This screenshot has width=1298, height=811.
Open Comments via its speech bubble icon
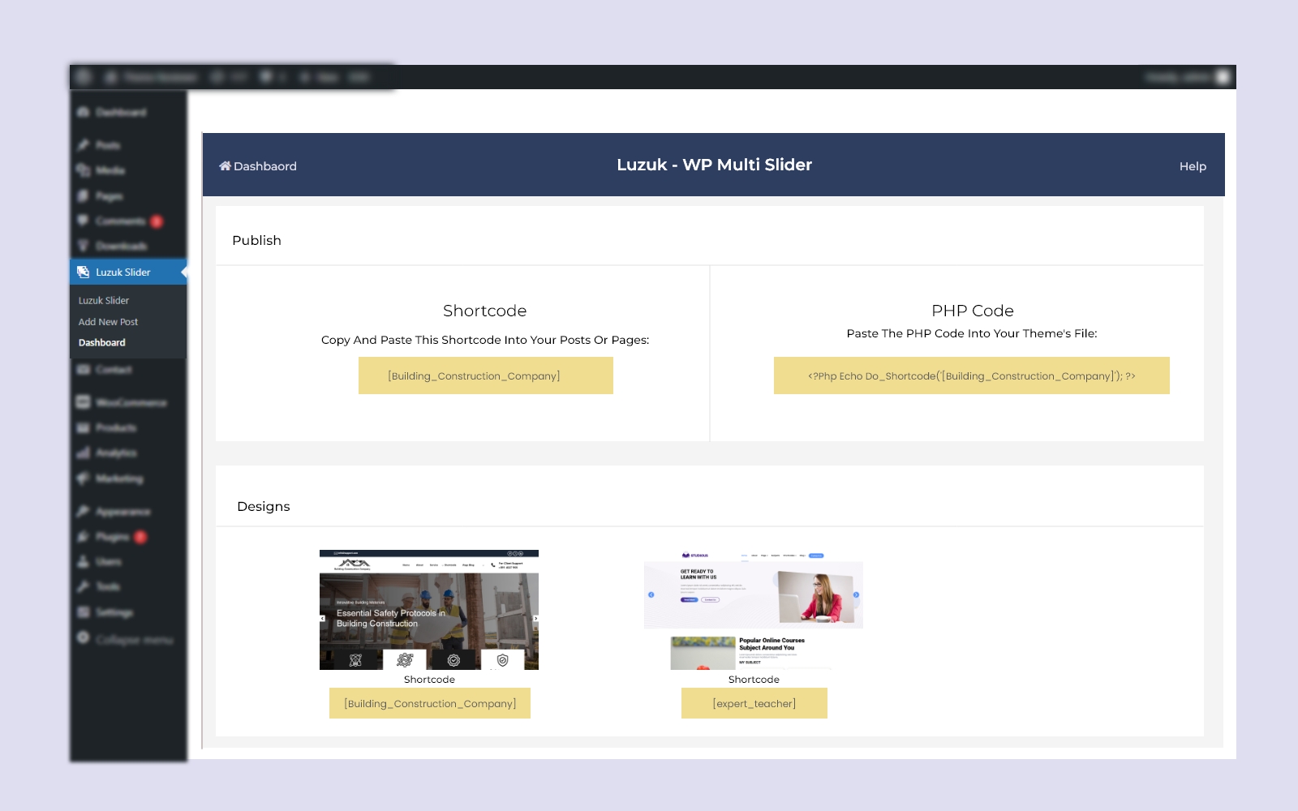(83, 221)
